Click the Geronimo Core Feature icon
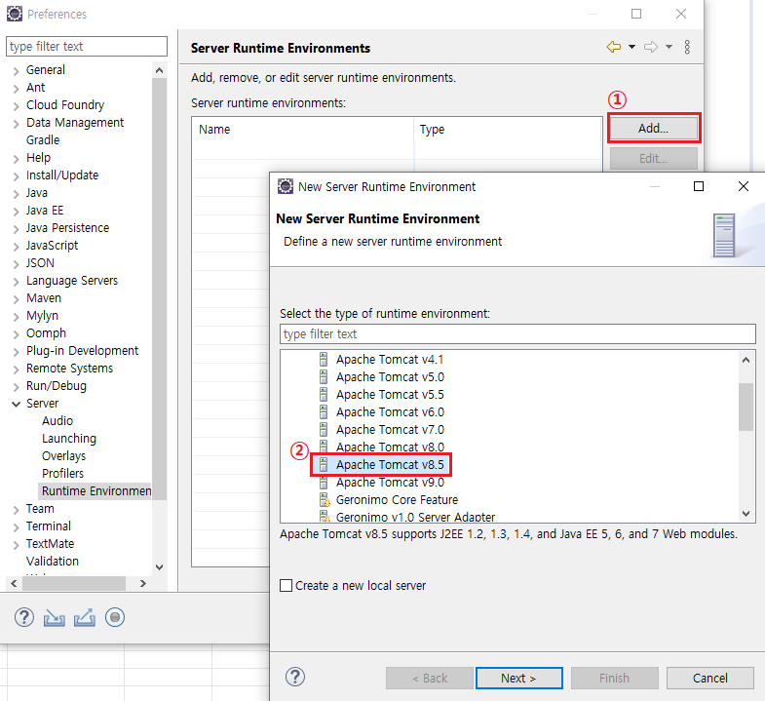This screenshot has width=765, height=701. pyautogui.click(x=324, y=500)
